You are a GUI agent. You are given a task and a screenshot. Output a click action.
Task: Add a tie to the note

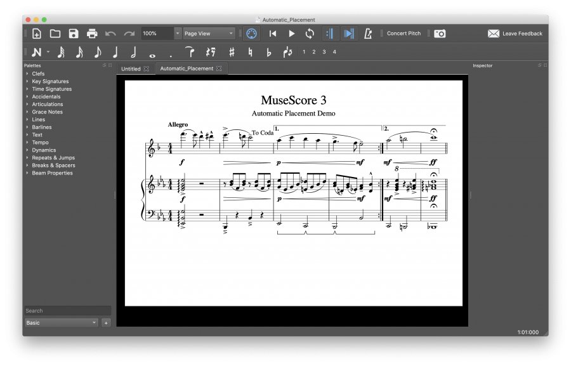[x=190, y=52]
